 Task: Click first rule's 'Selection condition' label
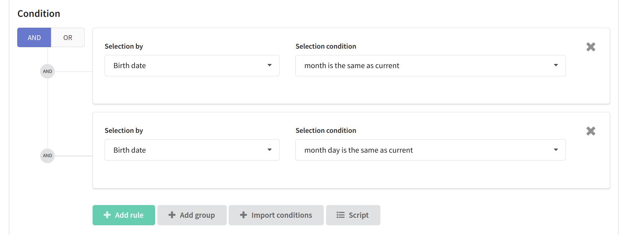(326, 46)
